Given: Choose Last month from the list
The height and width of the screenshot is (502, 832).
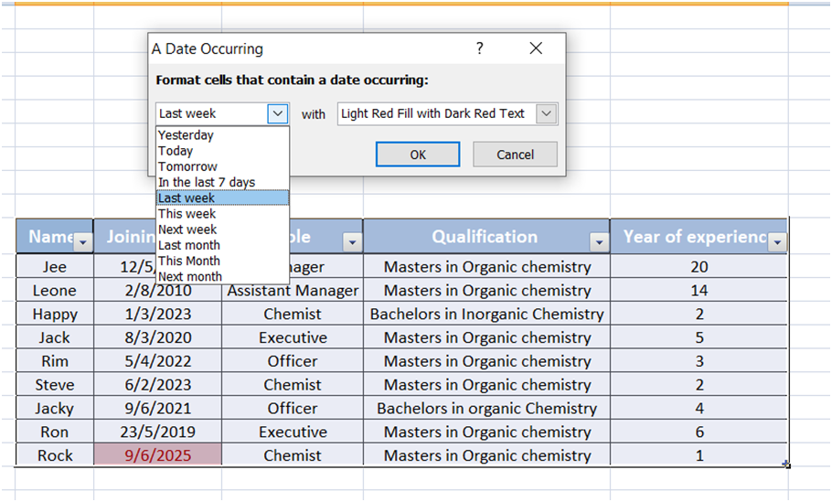Looking at the screenshot, I should coord(223,245).
